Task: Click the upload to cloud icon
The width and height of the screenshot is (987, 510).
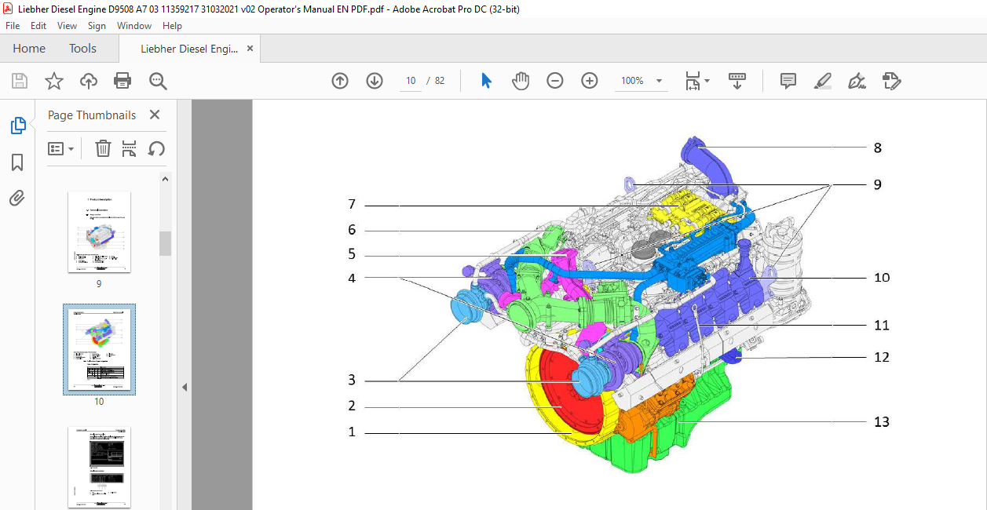Action: (89, 81)
